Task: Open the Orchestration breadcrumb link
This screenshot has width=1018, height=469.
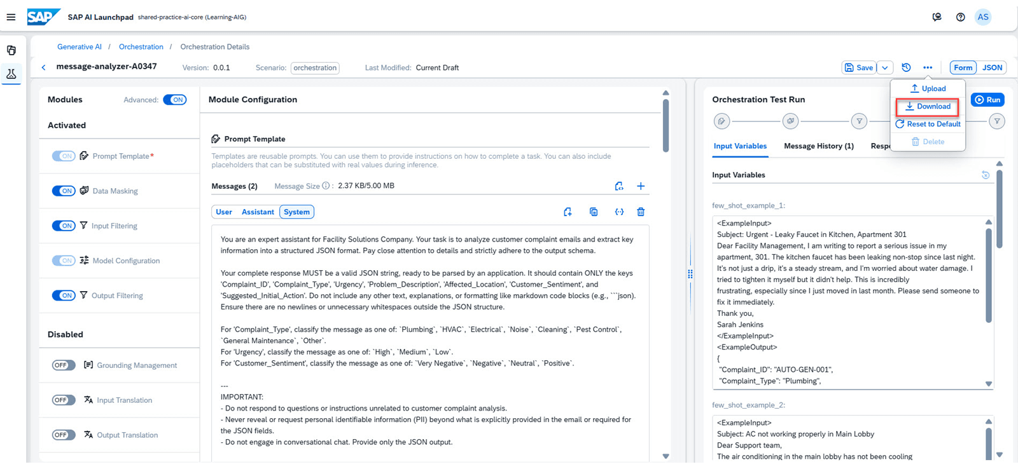Action: [x=141, y=47]
